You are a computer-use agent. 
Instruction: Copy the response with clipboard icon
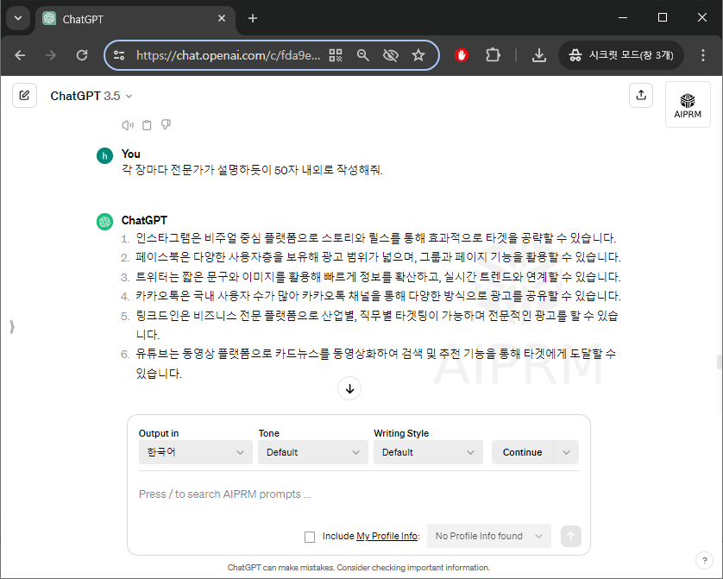point(147,125)
